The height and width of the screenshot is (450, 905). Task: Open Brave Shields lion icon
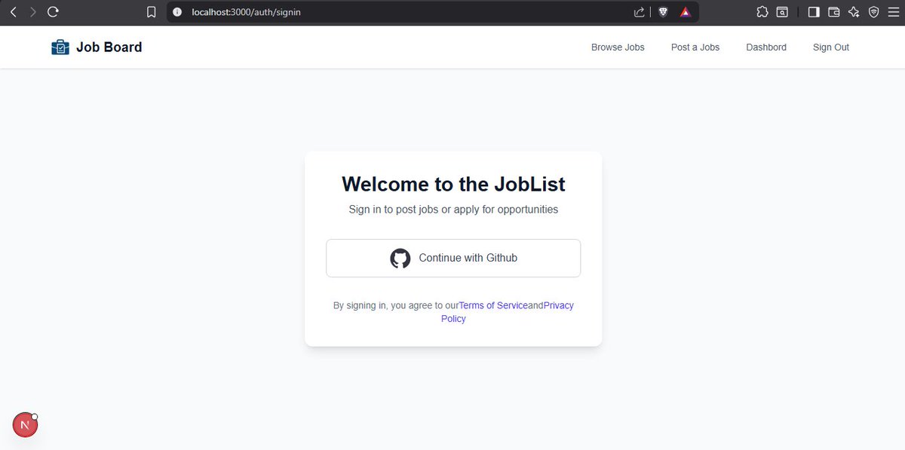tap(663, 12)
